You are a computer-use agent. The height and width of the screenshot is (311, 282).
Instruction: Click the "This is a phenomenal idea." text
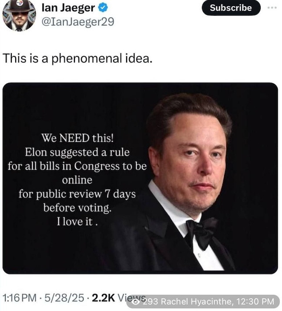[78, 58]
